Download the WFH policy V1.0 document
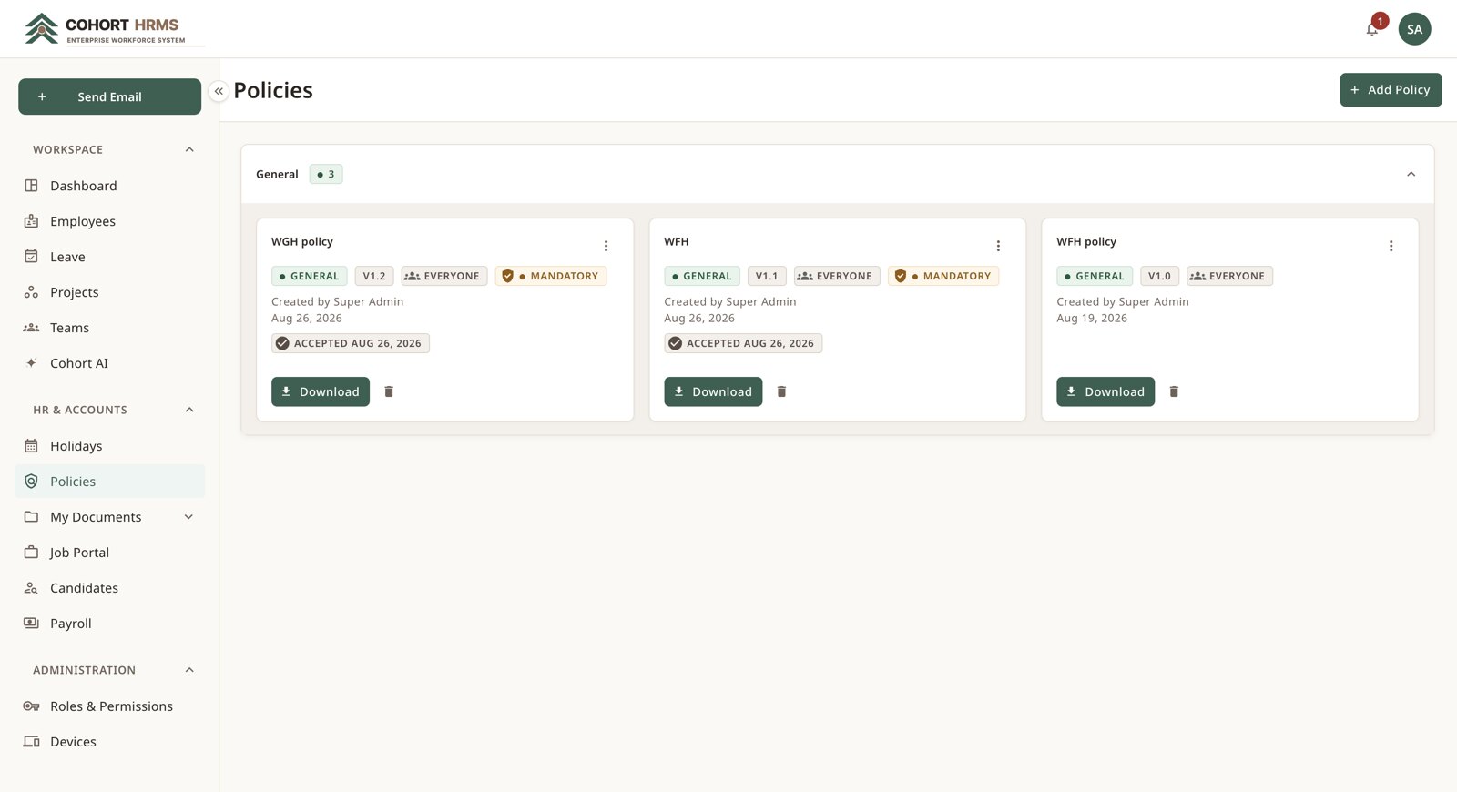This screenshot has width=1457, height=792. [x=1105, y=391]
